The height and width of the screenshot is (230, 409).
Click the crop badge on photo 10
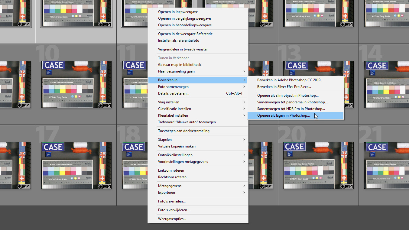click(x=104, y=105)
